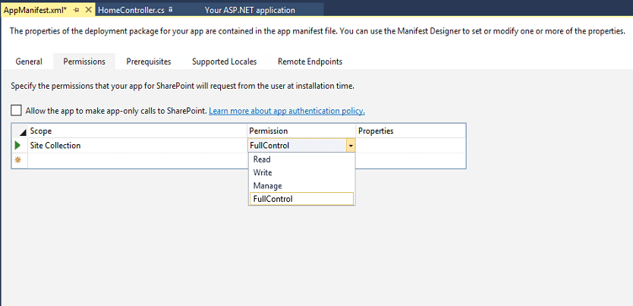Open the General tab

(29, 62)
